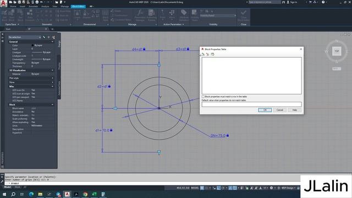352x198 pixels.
Task: Open Chrome from the Windows taskbar
Action: (85, 194)
